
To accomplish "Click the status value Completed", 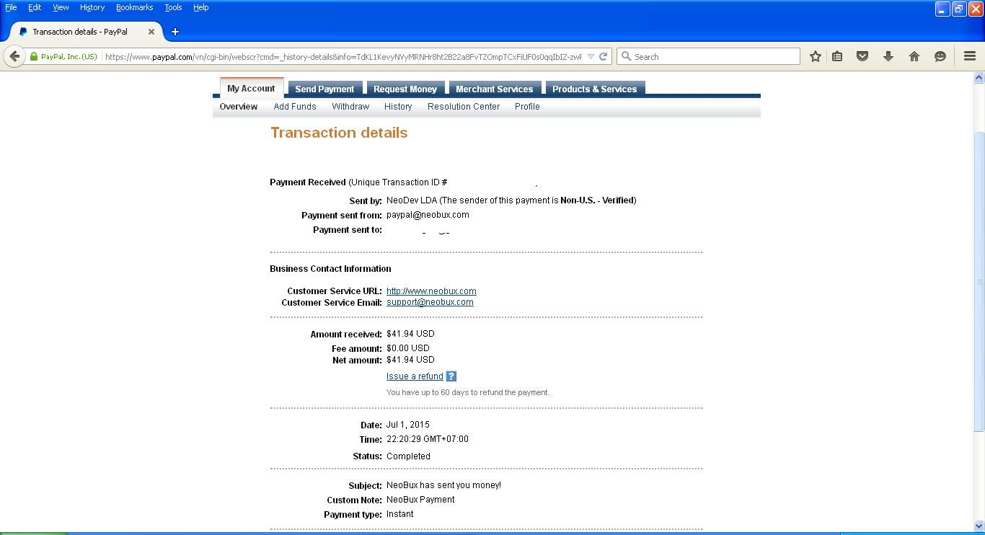I will tap(408, 456).
